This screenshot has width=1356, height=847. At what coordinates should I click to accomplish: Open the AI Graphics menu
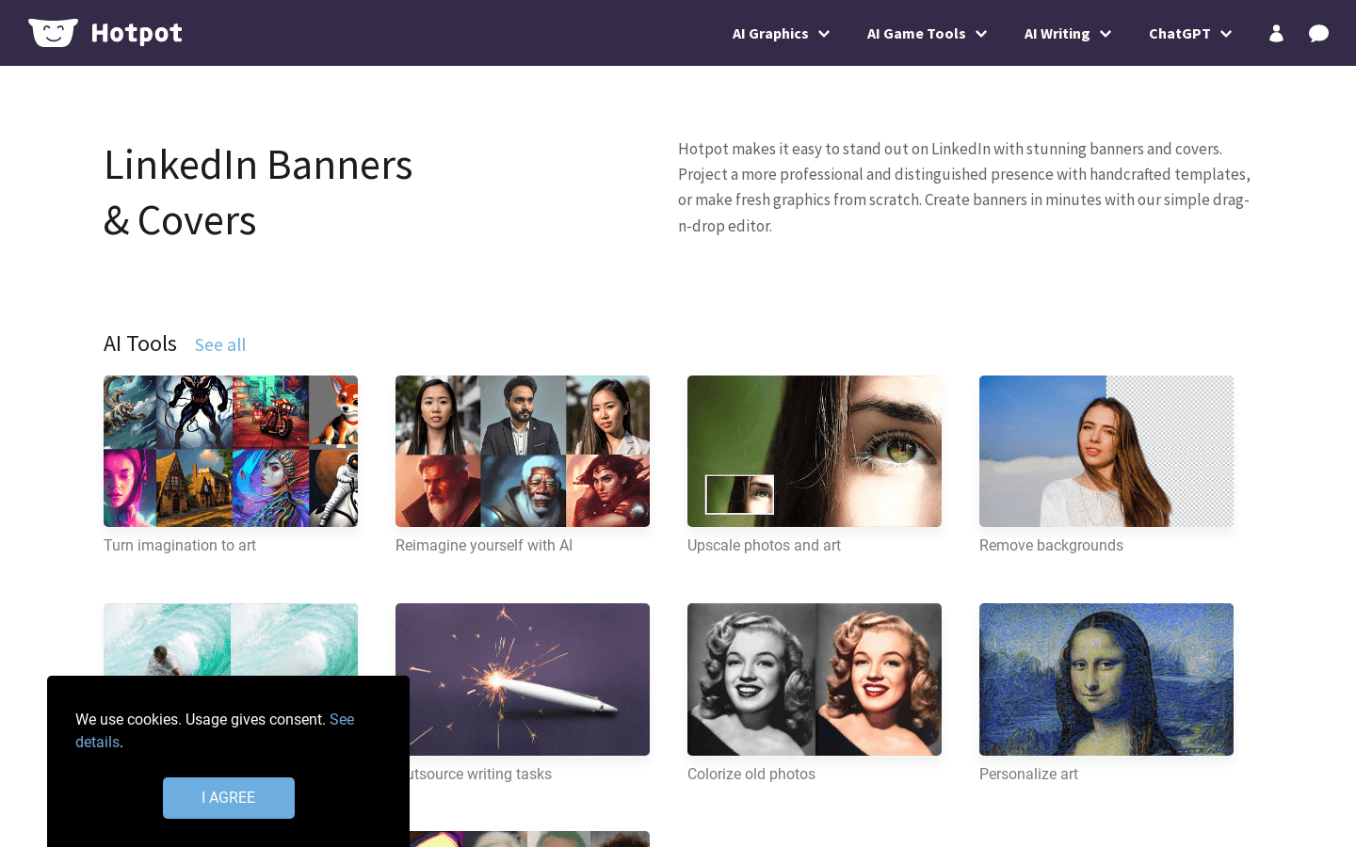770,34
